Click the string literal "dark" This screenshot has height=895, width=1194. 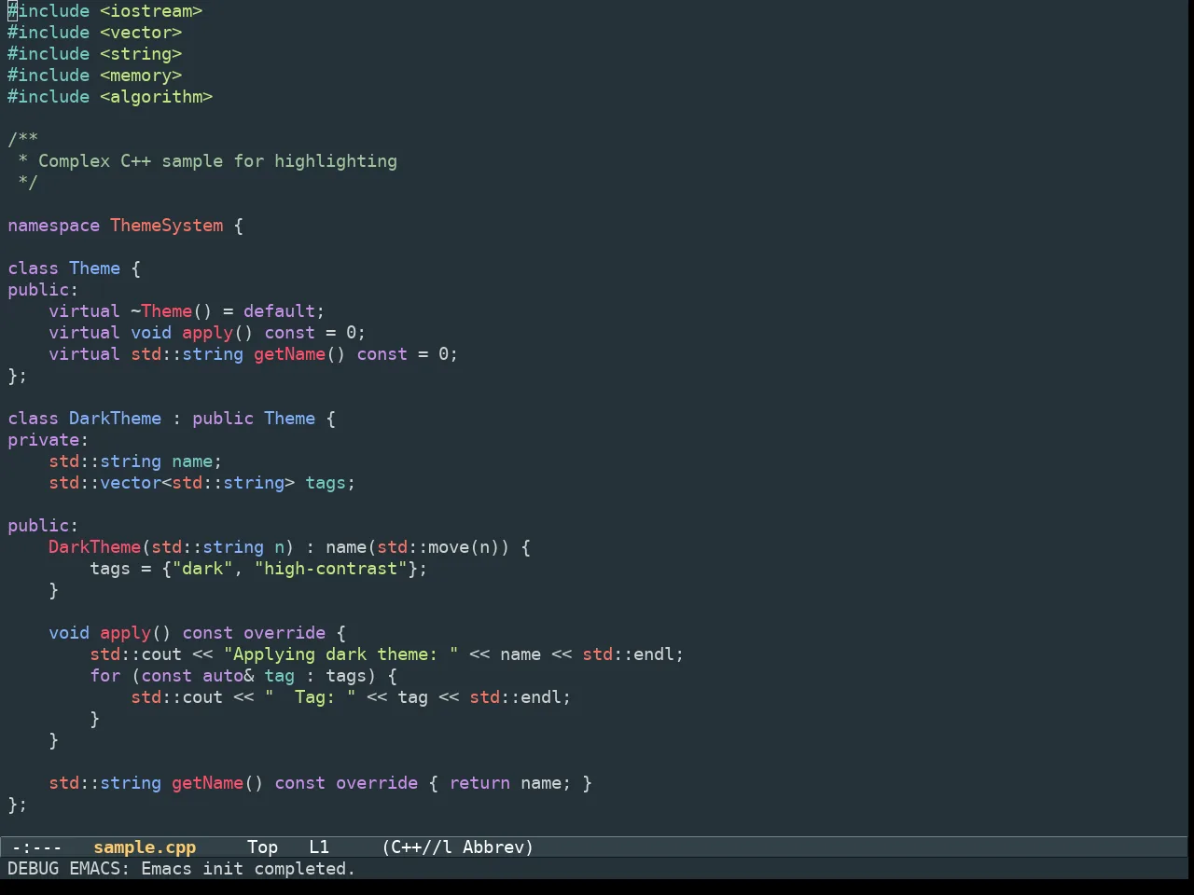pos(202,569)
